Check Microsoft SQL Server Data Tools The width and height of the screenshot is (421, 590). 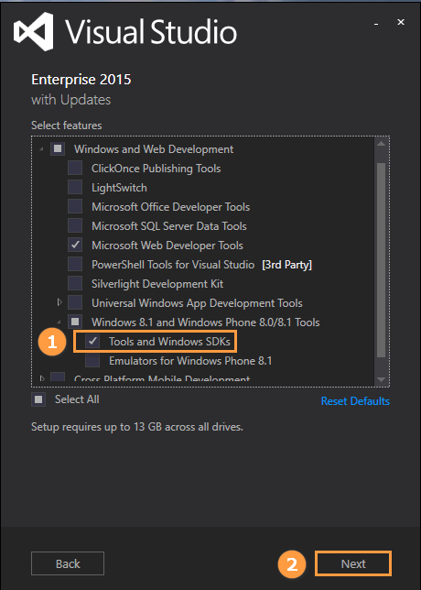(75, 225)
